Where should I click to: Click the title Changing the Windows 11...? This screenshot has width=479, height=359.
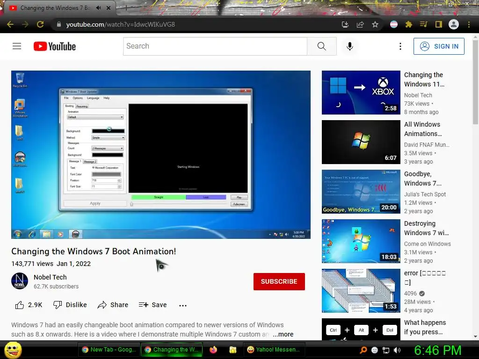[424, 79]
